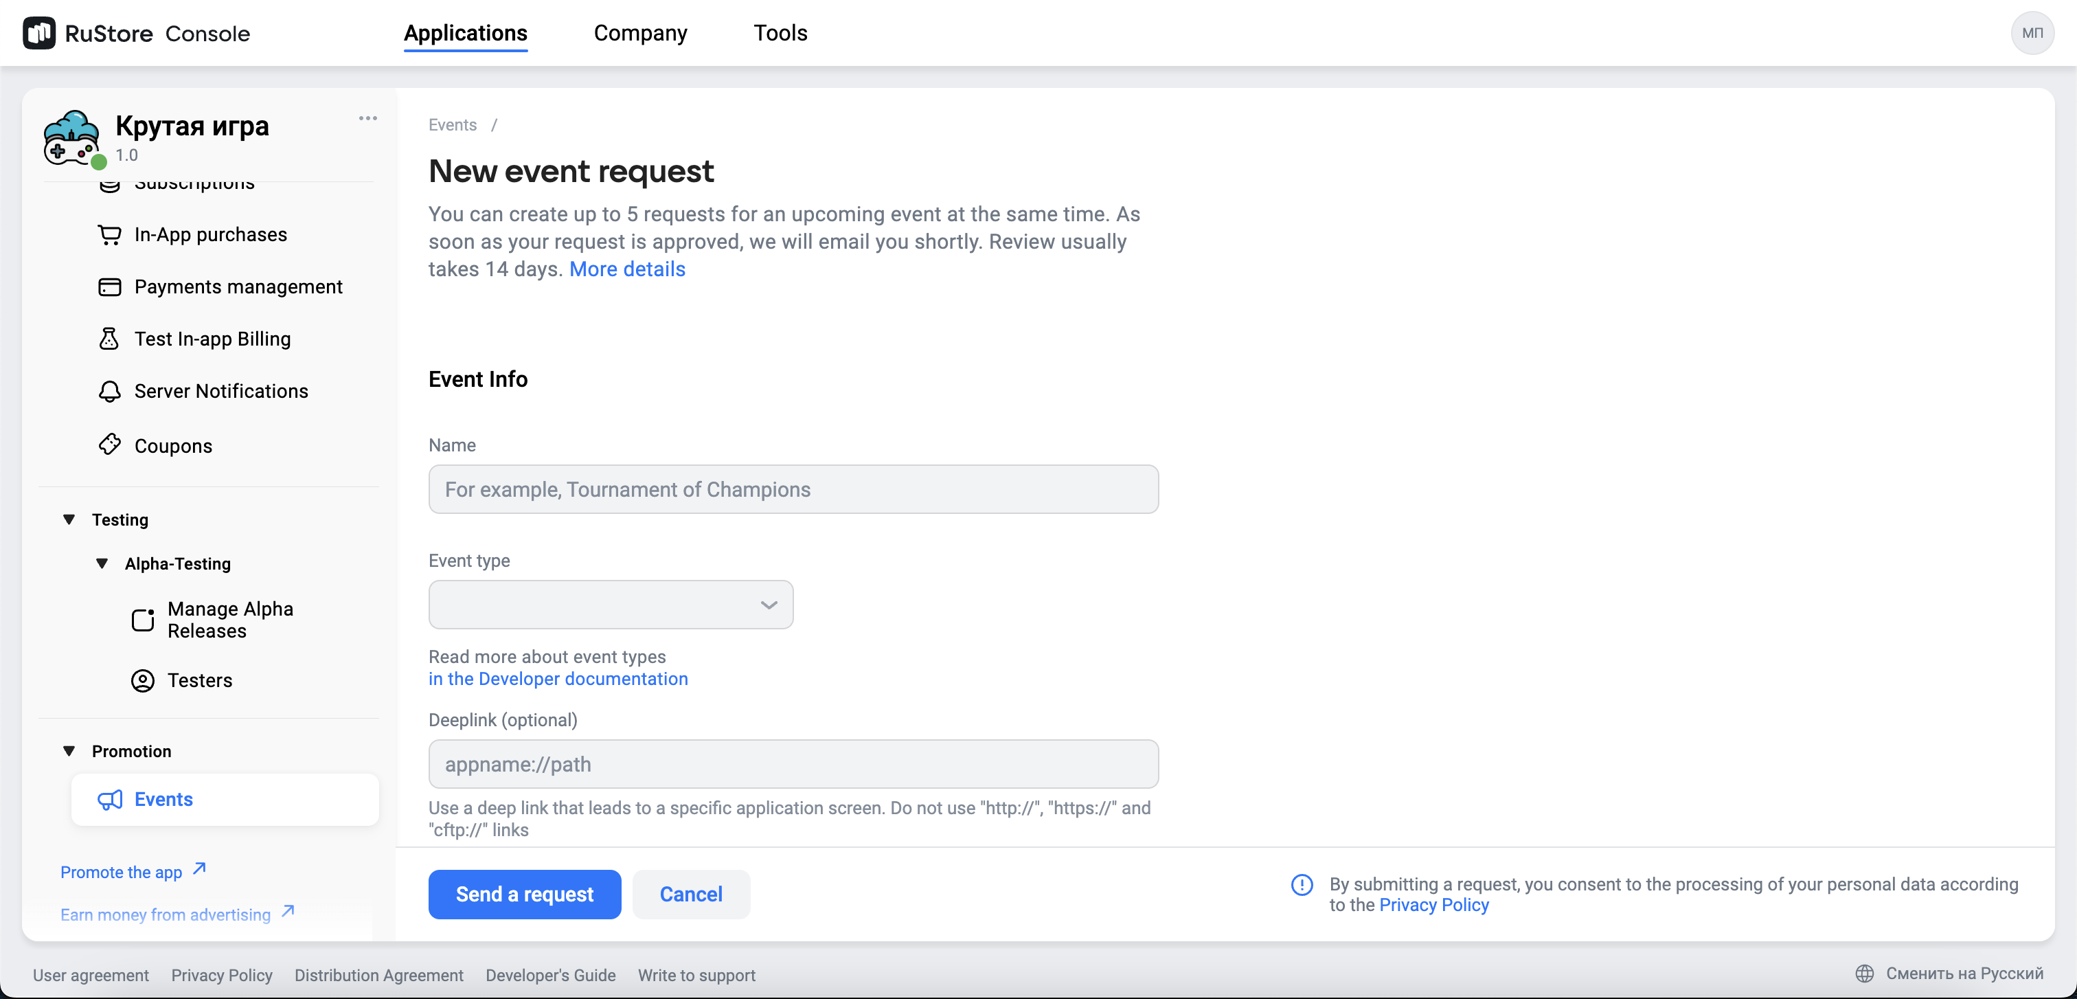This screenshot has width=2077, height=999.
Task: Click the Server Notifications bell icon
Action: (110, 391)
